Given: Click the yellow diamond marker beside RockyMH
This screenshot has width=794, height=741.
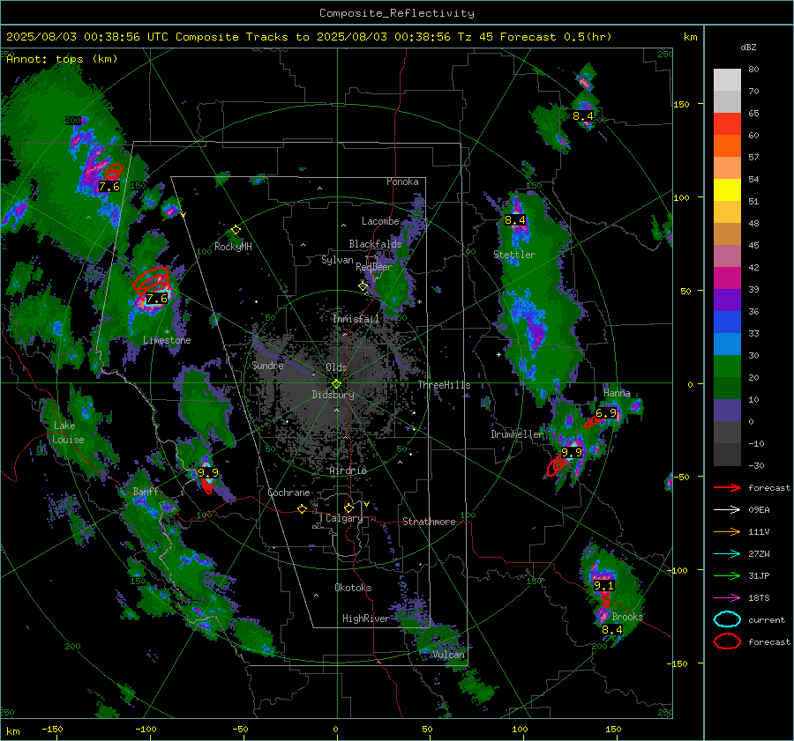Looking at the screenshot, I should click(x=236, y=230).
